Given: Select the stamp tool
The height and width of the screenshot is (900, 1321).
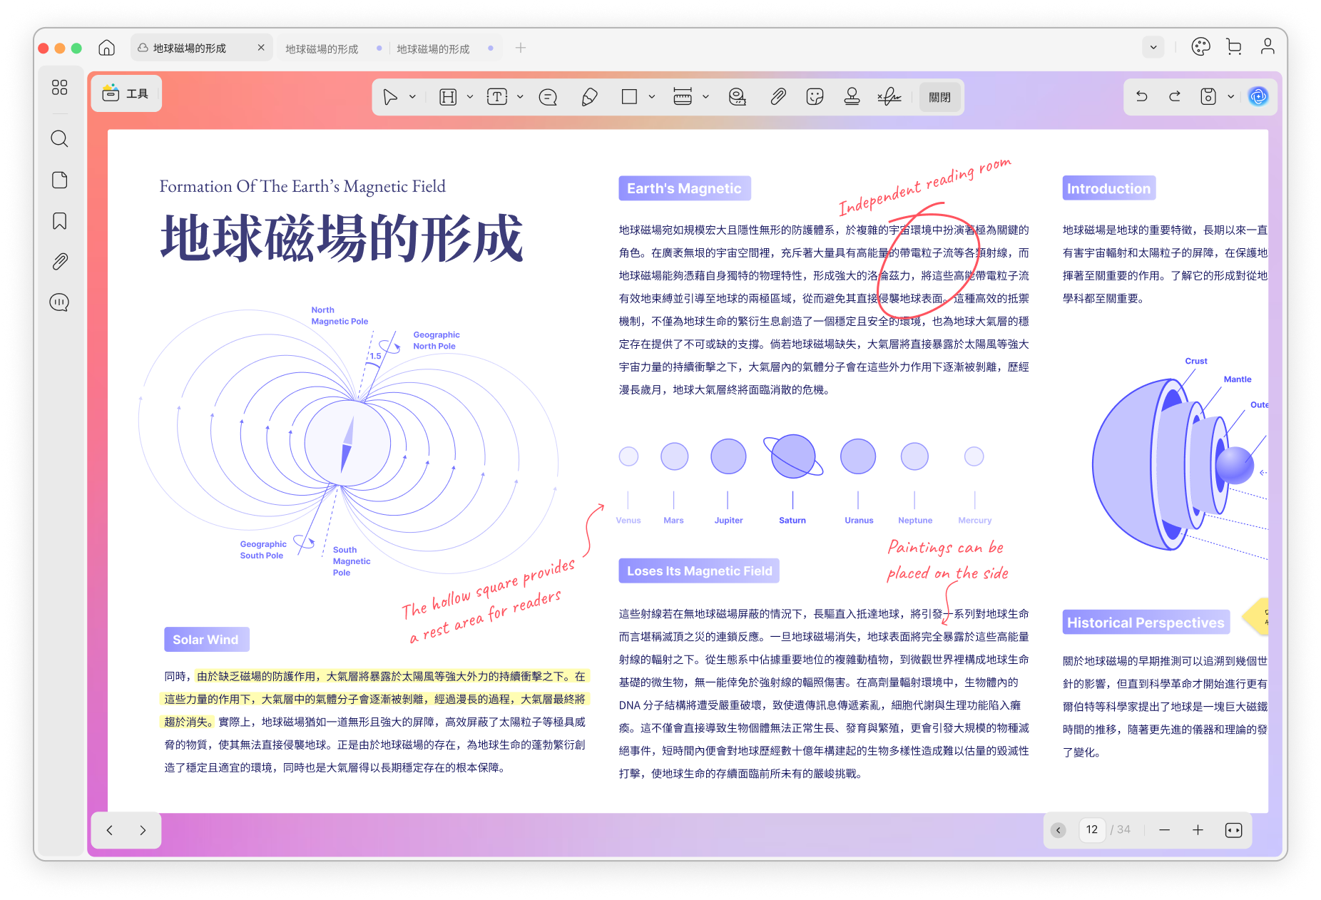Looking at the screenshot, I should click(x=852, y=97).
